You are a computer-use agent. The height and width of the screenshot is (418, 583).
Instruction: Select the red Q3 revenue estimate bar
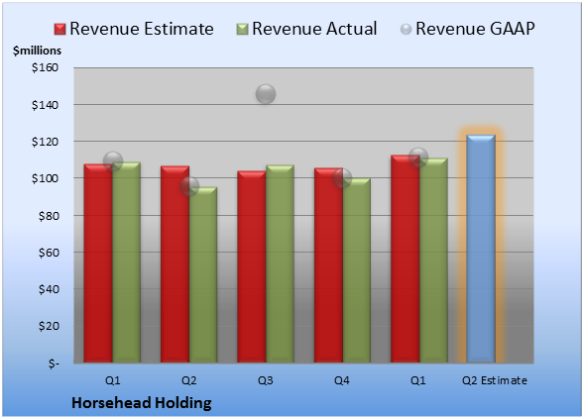pos(252,266)
